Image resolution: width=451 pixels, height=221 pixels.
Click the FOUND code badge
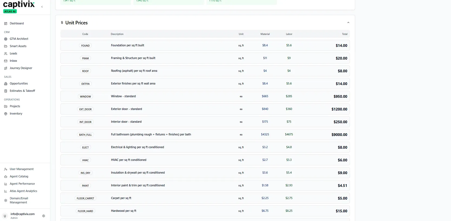[85, 45]
